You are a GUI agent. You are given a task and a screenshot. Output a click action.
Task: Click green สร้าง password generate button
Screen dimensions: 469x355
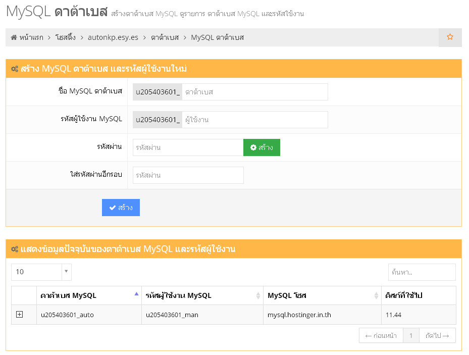tap(262, 147)
